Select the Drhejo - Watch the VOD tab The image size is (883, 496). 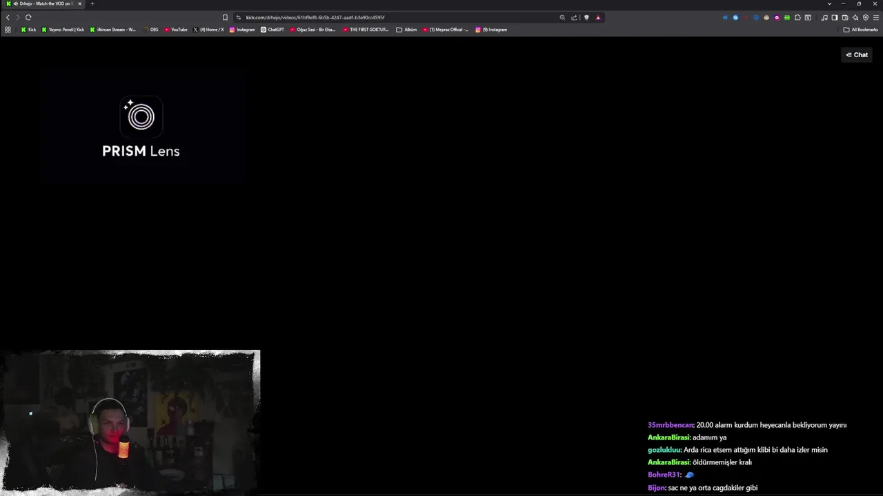pos(43,3)
